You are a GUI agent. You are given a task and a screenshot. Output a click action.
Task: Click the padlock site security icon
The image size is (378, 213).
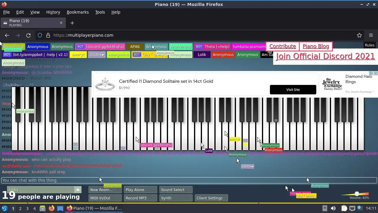pos(48,35)
